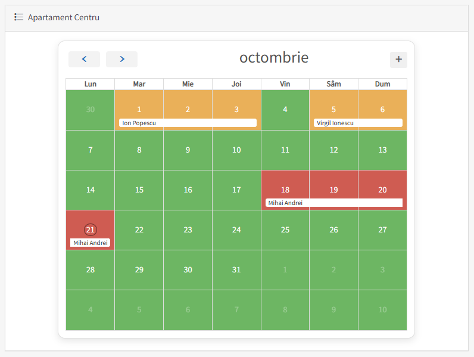Click the Apartament Centru title
The width and height of the screenshot is (474, 357).
(64, 17)
